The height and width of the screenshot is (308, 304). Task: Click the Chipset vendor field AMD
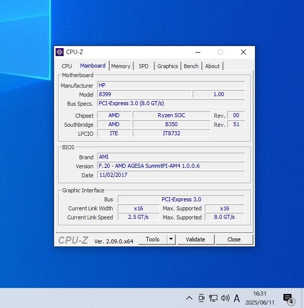pos(114,115)
